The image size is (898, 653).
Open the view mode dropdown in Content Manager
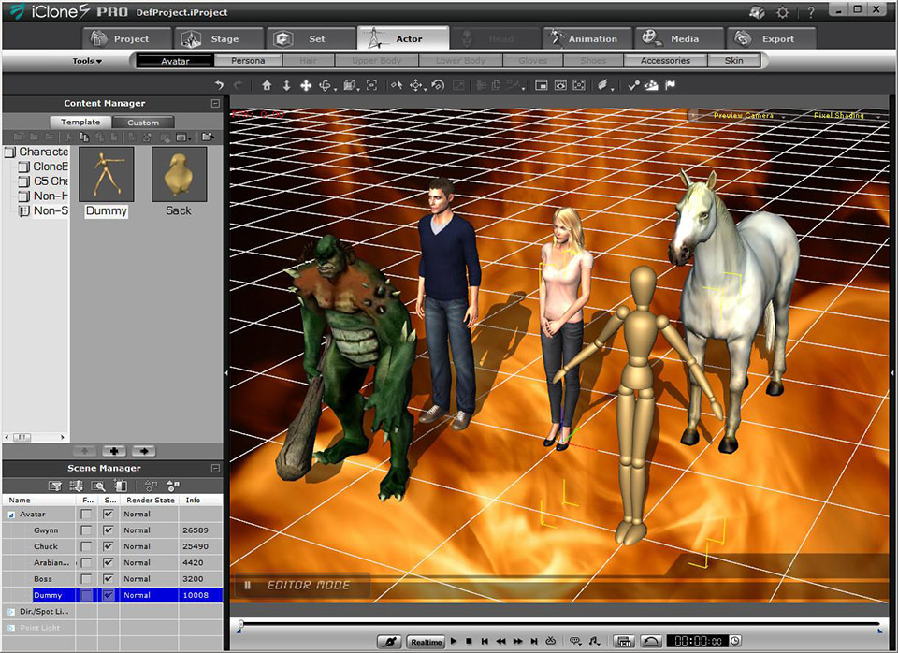(182, 138)
